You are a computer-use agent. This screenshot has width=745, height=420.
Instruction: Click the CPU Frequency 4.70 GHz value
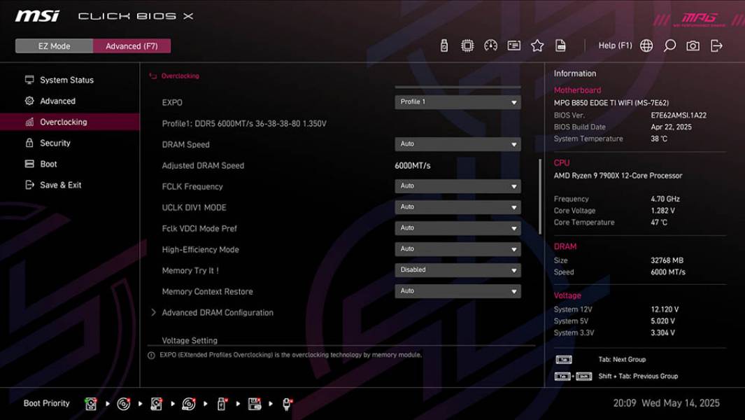pyautogui.click(x=665, y=199)
